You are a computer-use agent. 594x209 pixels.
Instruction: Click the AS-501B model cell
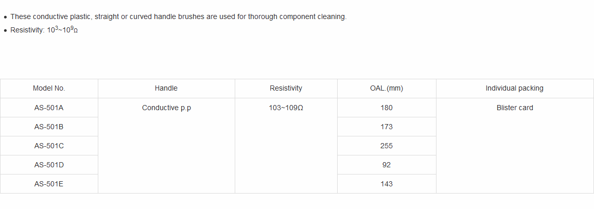pos(49,127)
